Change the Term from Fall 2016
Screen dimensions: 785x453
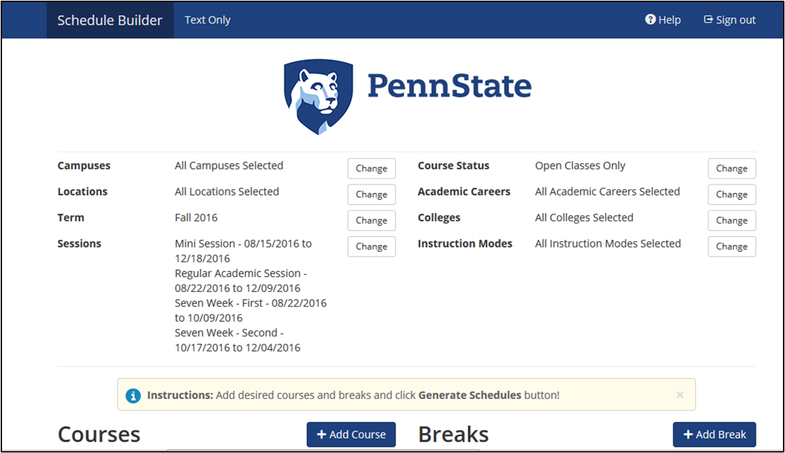(x=371, y=221)
